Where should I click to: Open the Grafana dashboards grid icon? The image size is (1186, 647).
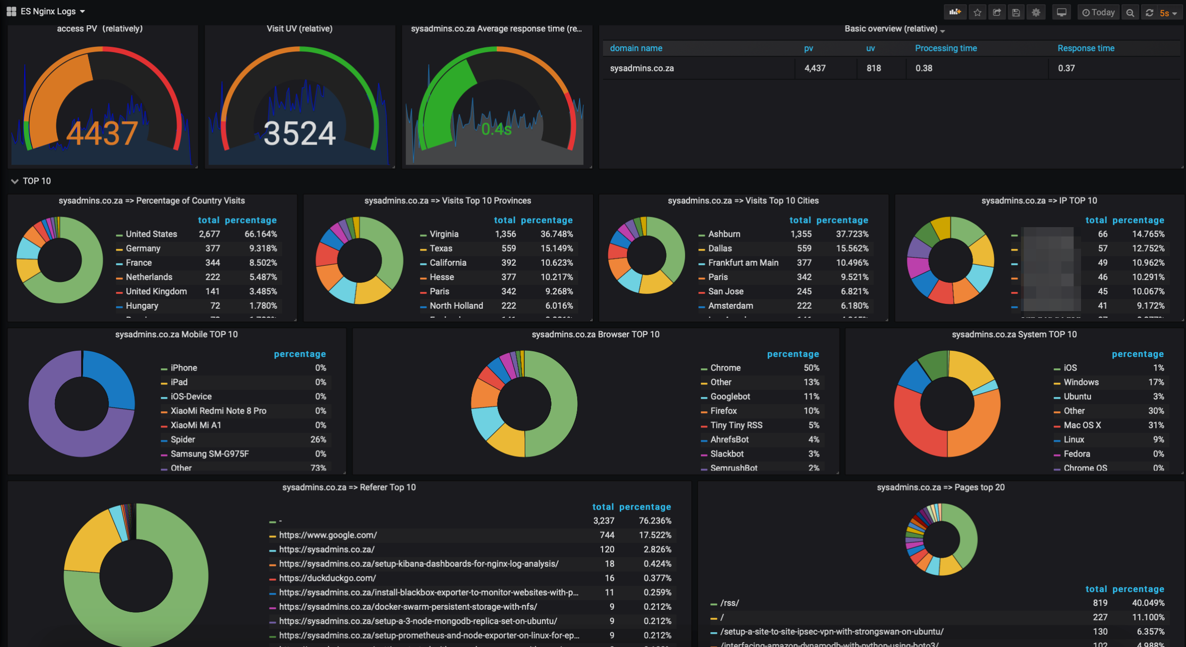coord(11,11)
